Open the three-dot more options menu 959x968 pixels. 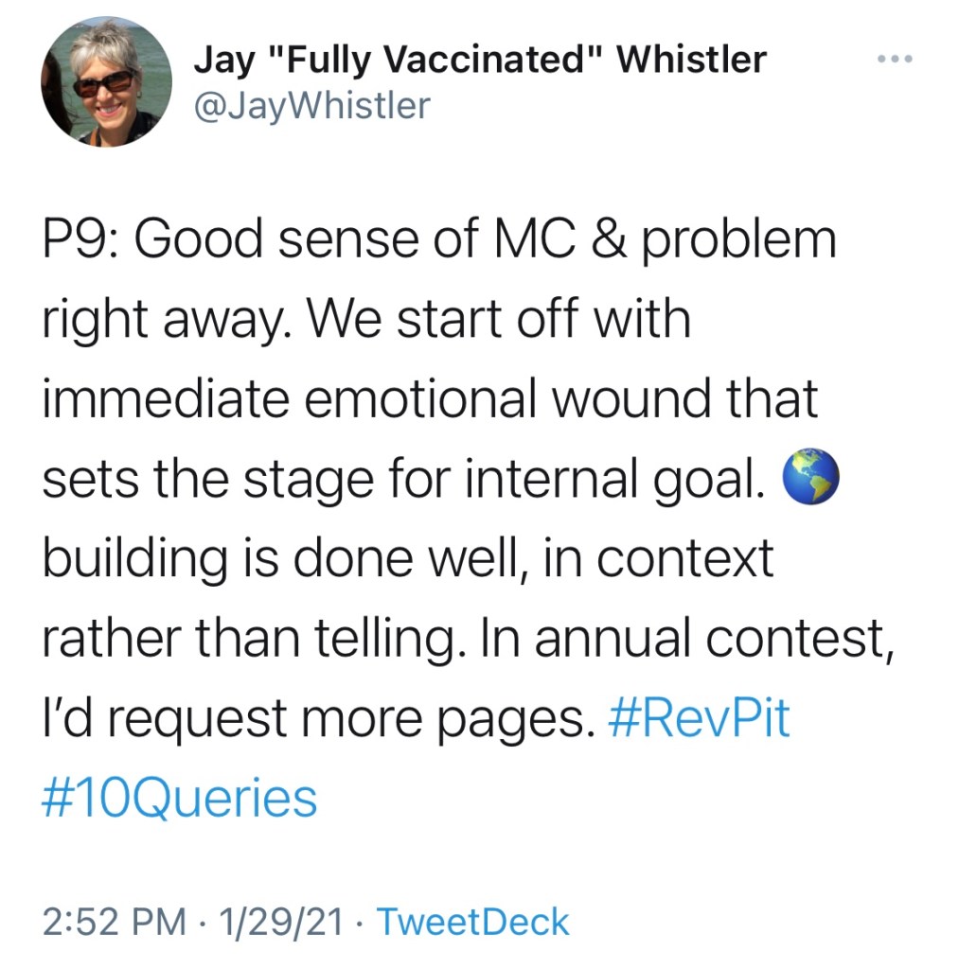coord(893,59)
